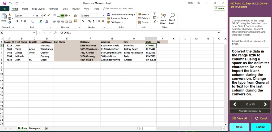The width and height of the screenshot is (272, 132).
Task: Click the Copy icon in Clipboard group
Action: (x=10, y=18)
